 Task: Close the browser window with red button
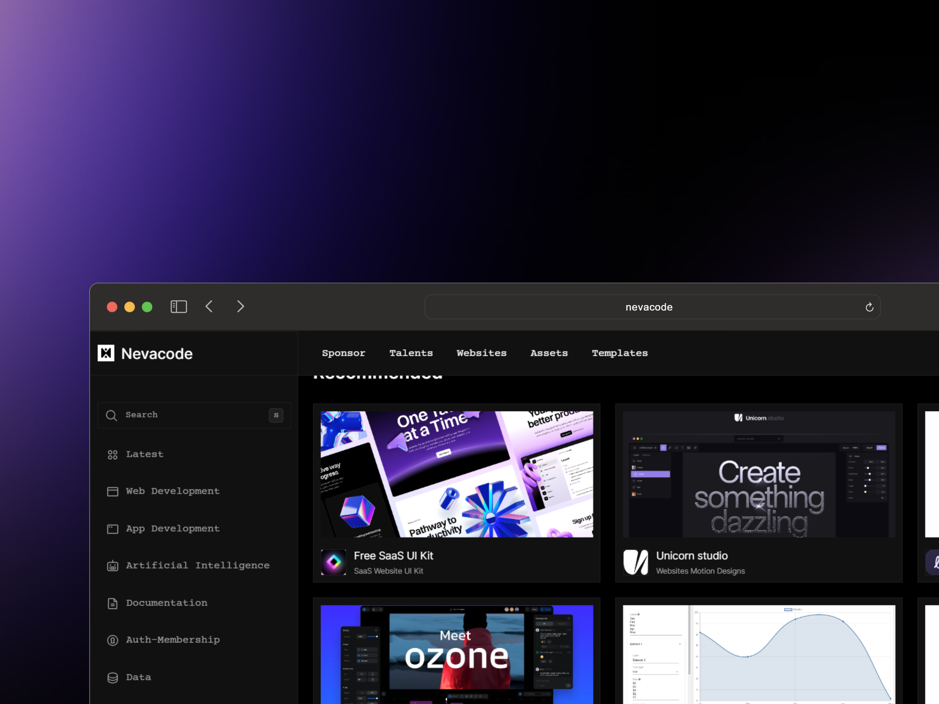click(x=112, y=307)
